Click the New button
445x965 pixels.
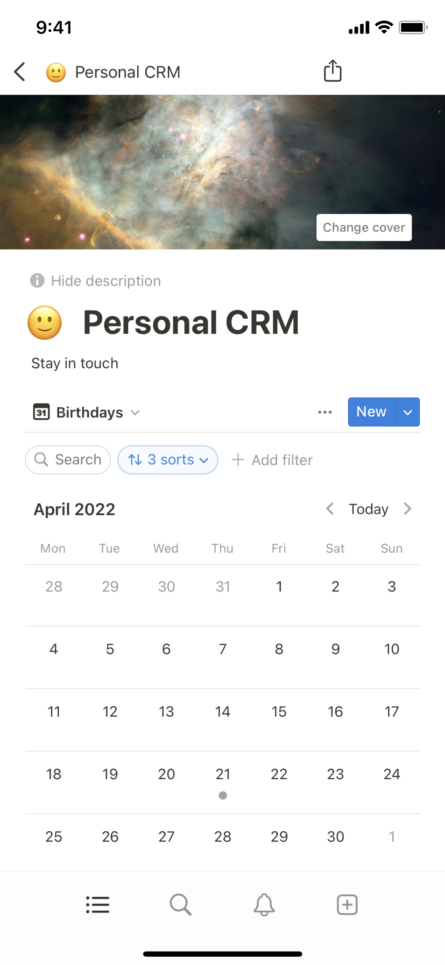pos(371,412)
